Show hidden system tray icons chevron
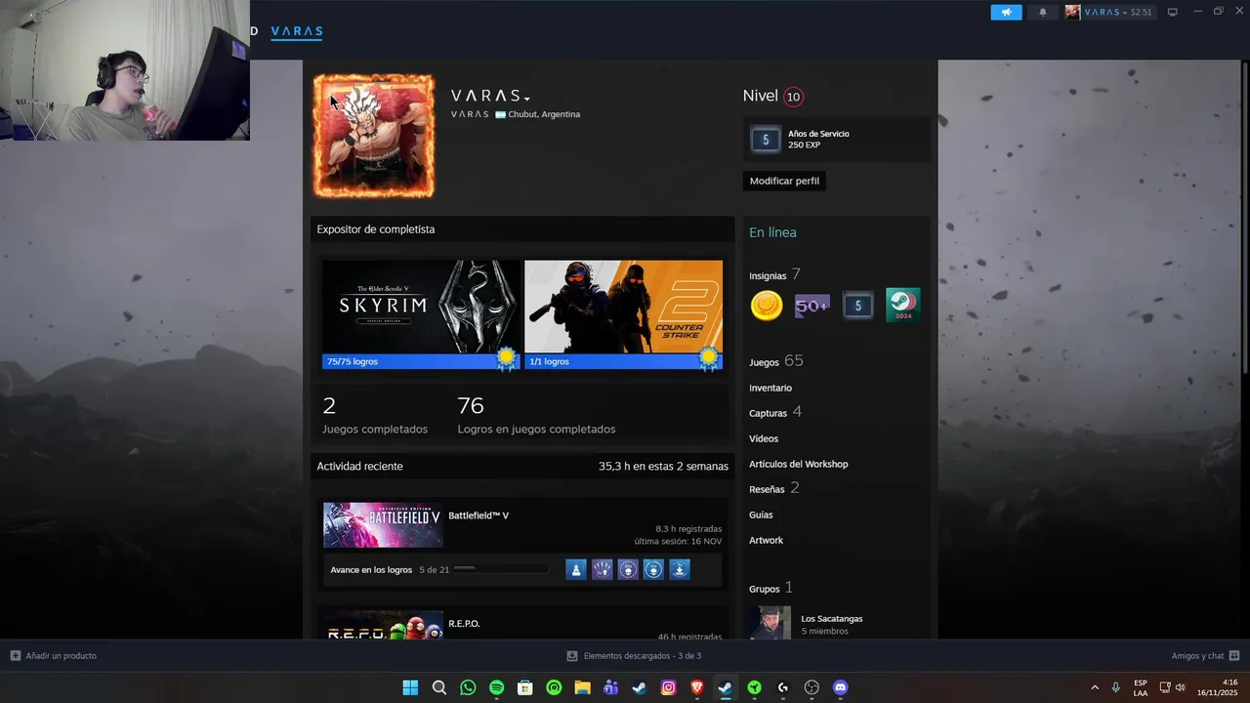Viewport: 1250px width, 703px height. [x=1095, y=687]
